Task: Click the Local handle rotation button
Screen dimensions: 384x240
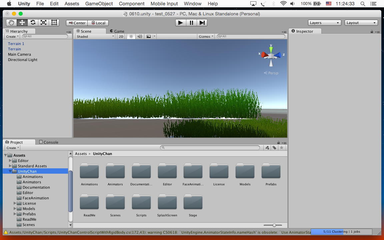Action: click(98, 23)
